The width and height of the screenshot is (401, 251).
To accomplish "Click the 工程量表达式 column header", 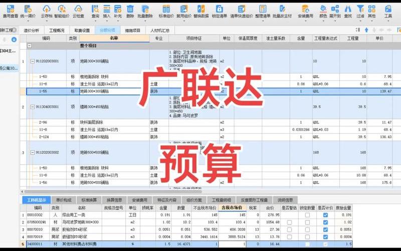I will 325,39.
